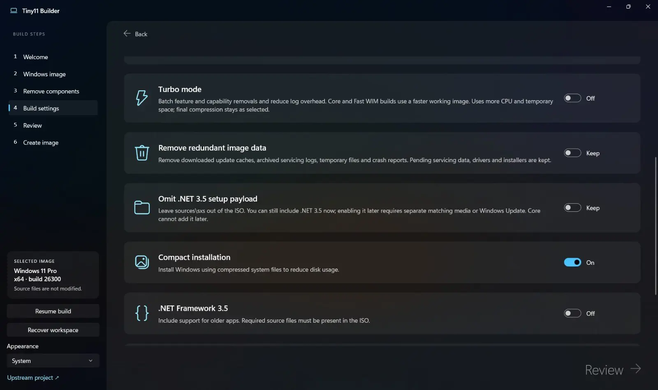
Task: Click the vertical scrollbar thumb
Action: pyautogui.click(x=656, y=226)
